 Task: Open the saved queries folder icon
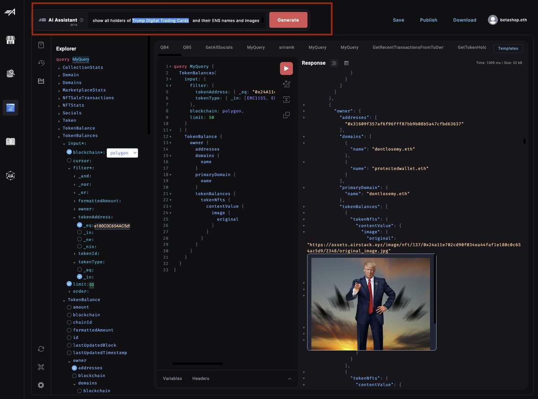pos(41,81)
